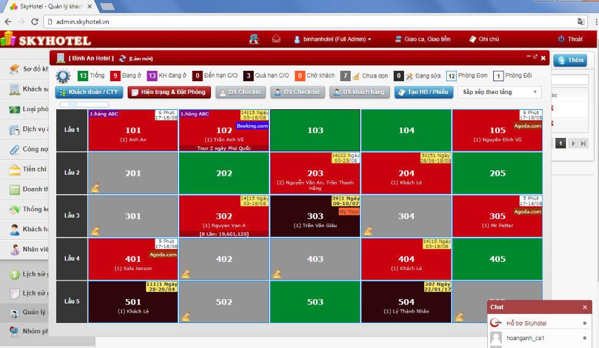The height and width of the screenshot is (348, 599).
Task: Go to next page arrow in background list
Action: click(x=573, y=143)
